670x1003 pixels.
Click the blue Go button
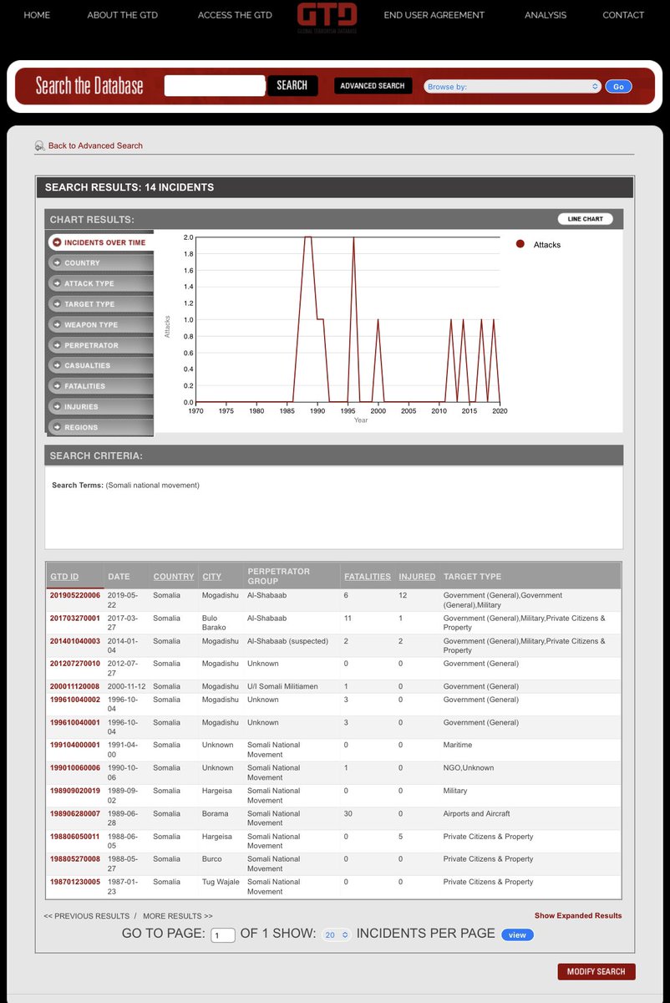[x=618, y=86]
